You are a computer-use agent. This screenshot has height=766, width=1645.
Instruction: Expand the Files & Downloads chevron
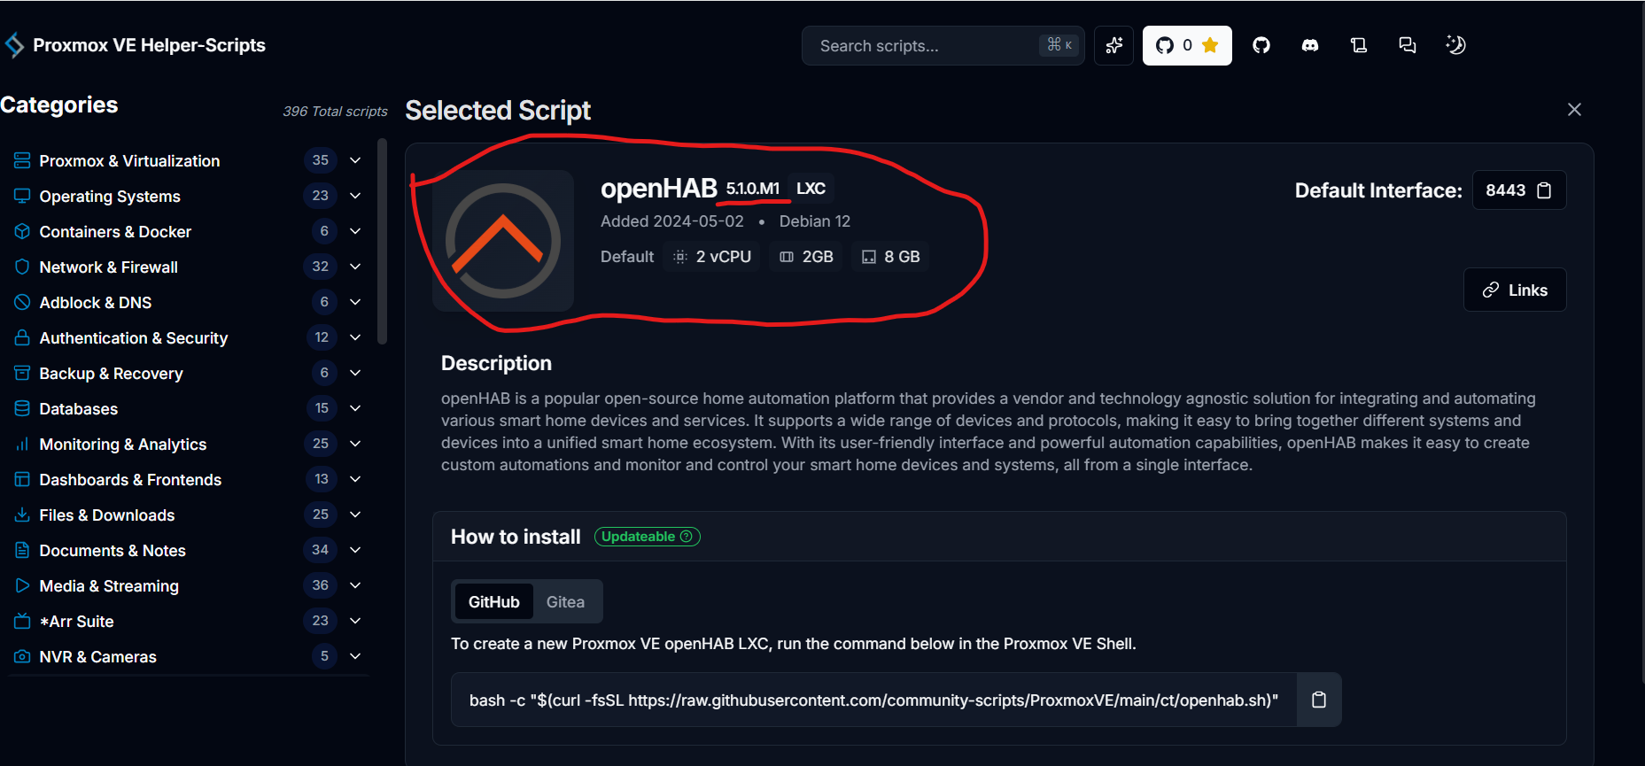click(355, 515)
